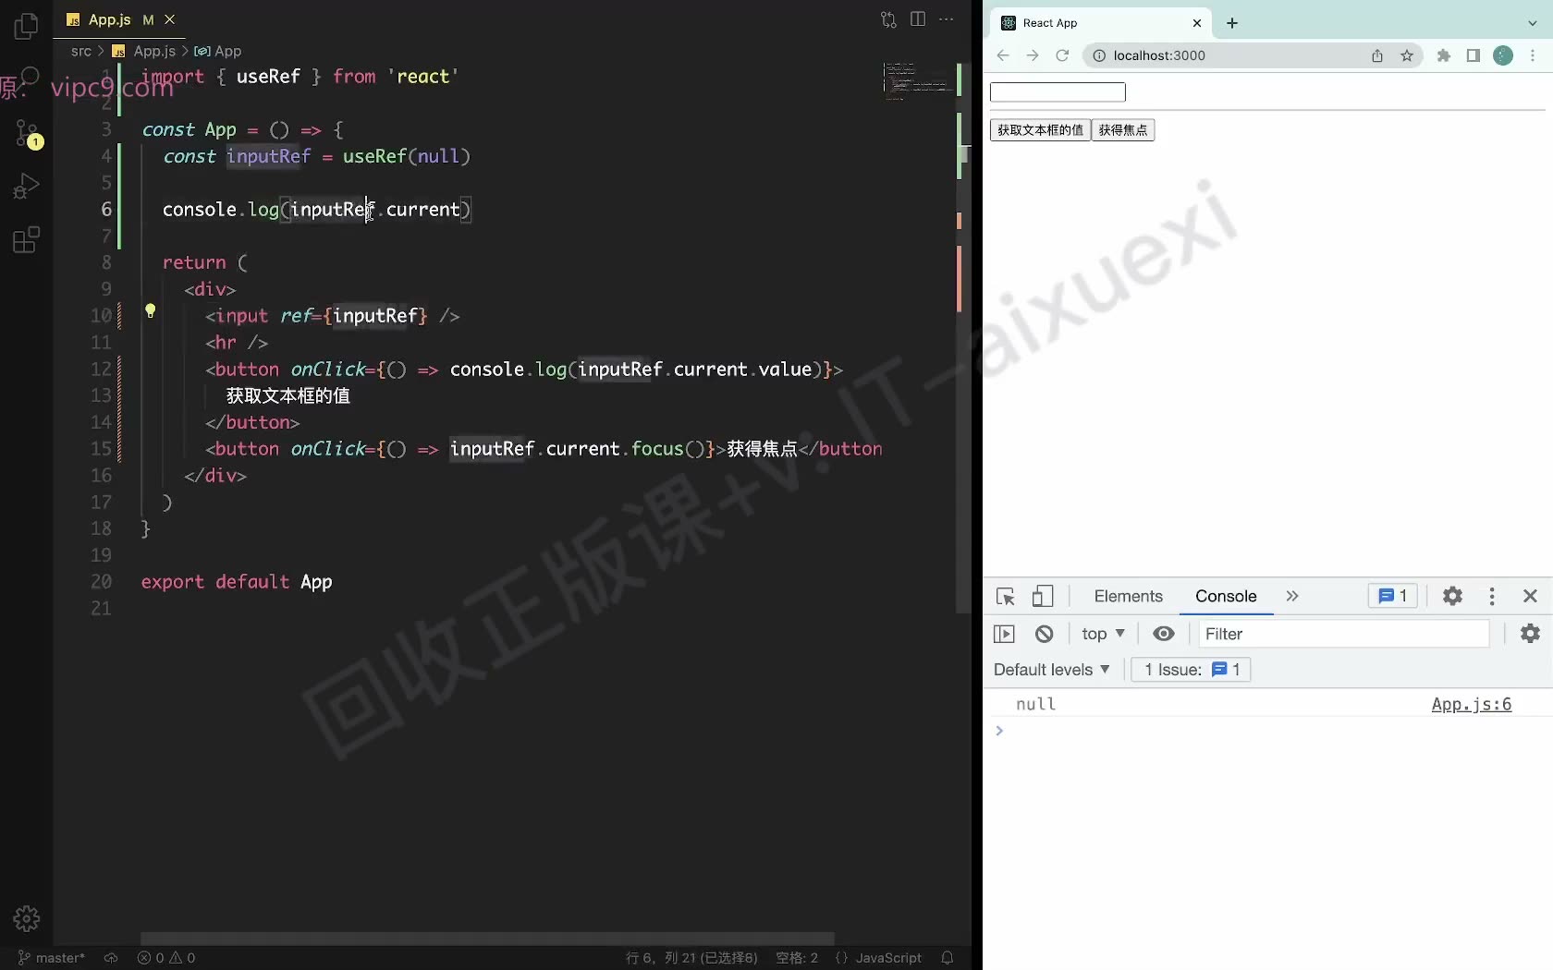Switch to the Elements tab

(1128, 597)
